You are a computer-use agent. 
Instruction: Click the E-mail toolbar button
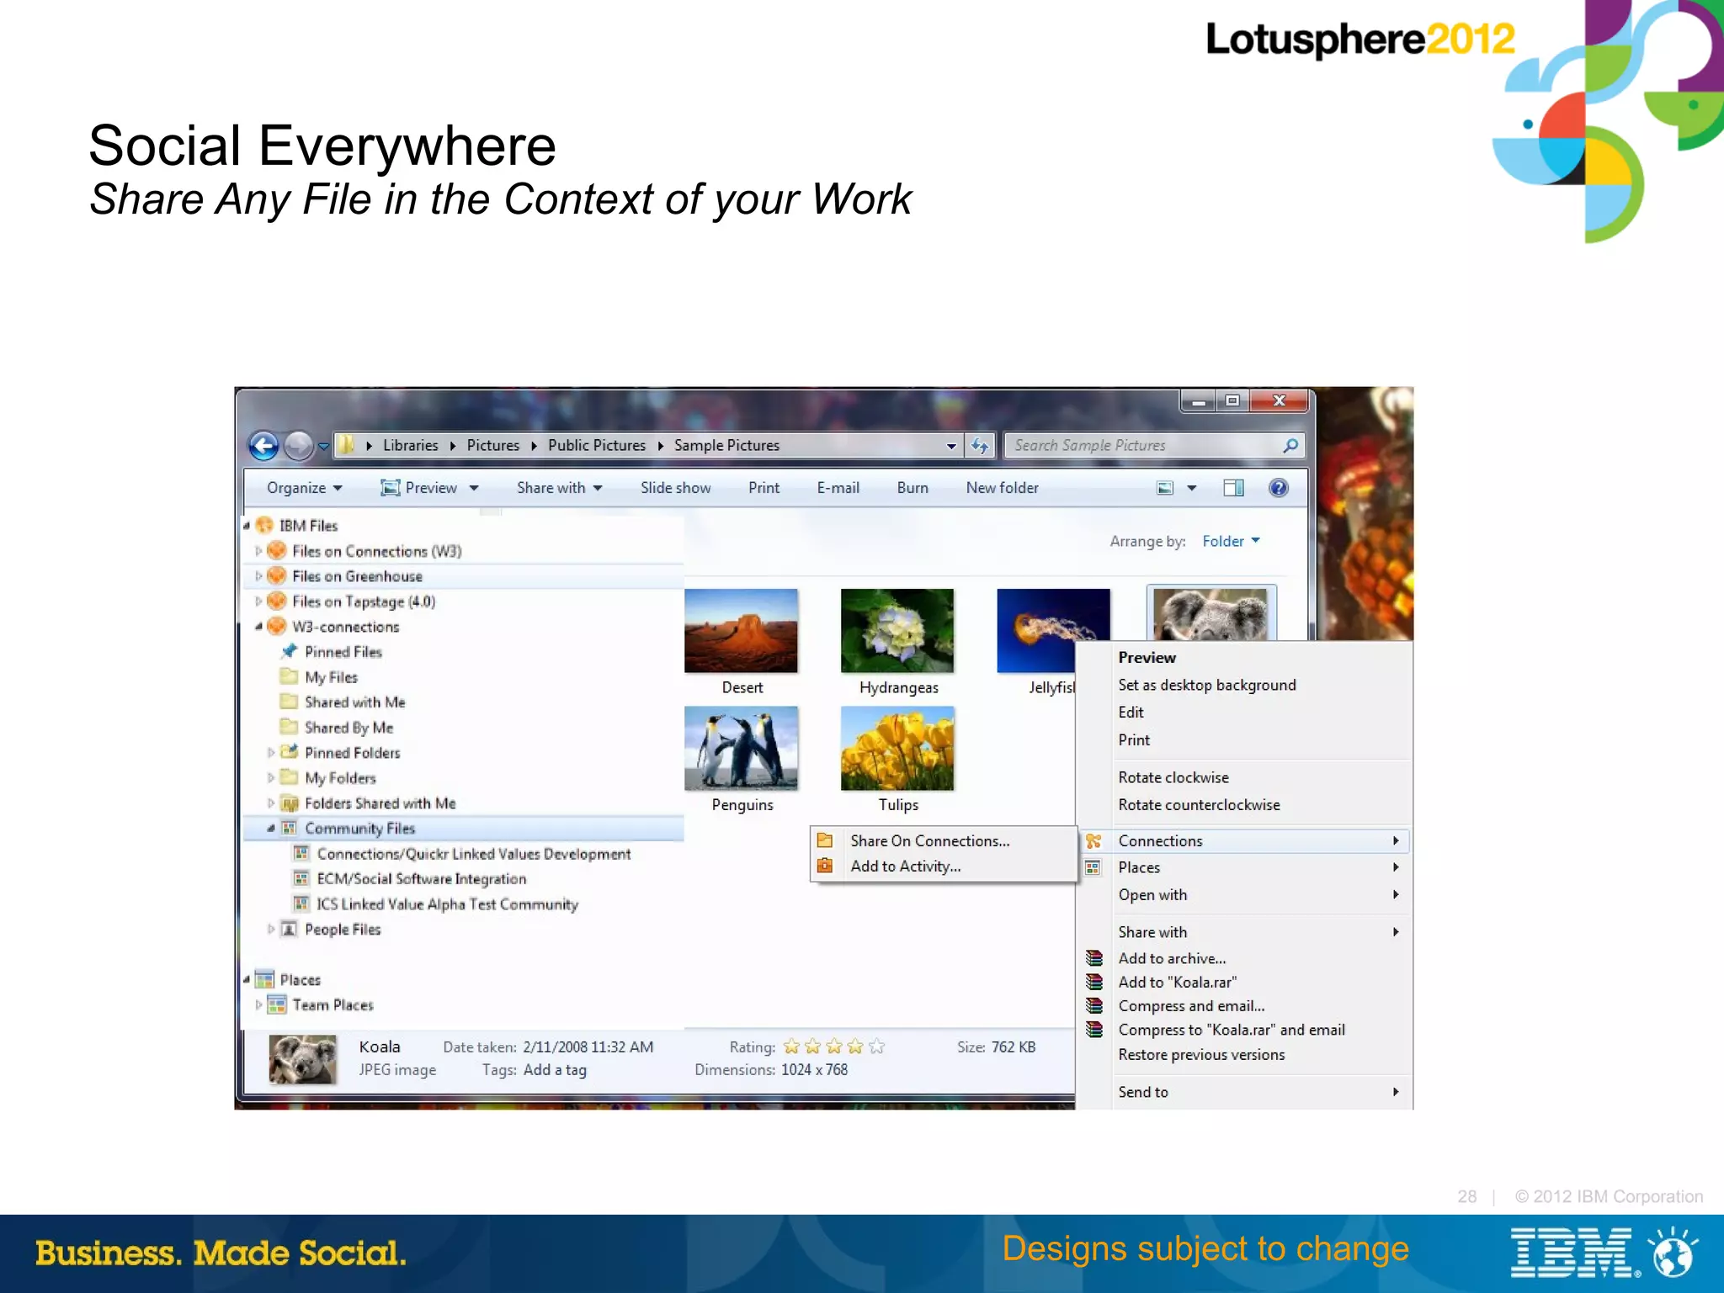pyautogui.click(x=838, y=488)
